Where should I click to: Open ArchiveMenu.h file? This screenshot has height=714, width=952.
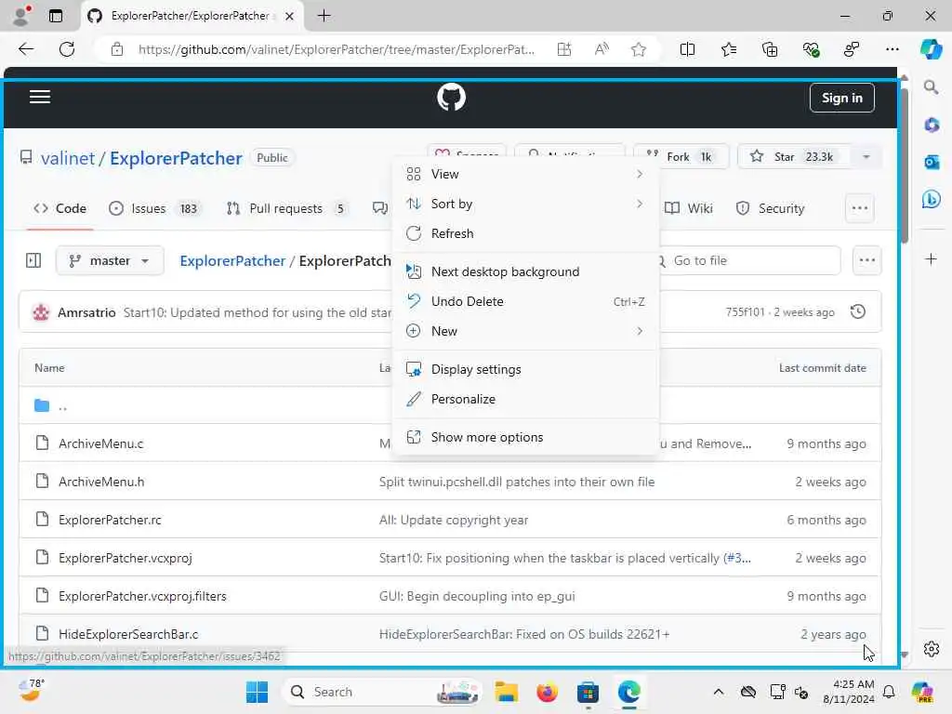101,482
